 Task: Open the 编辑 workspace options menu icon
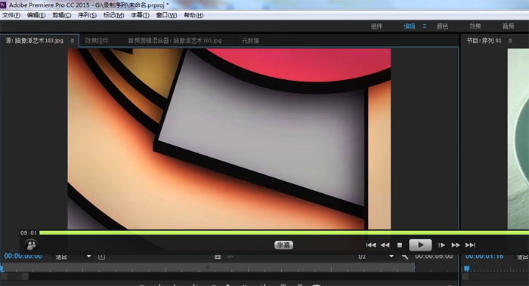click(x=425, y=26)
